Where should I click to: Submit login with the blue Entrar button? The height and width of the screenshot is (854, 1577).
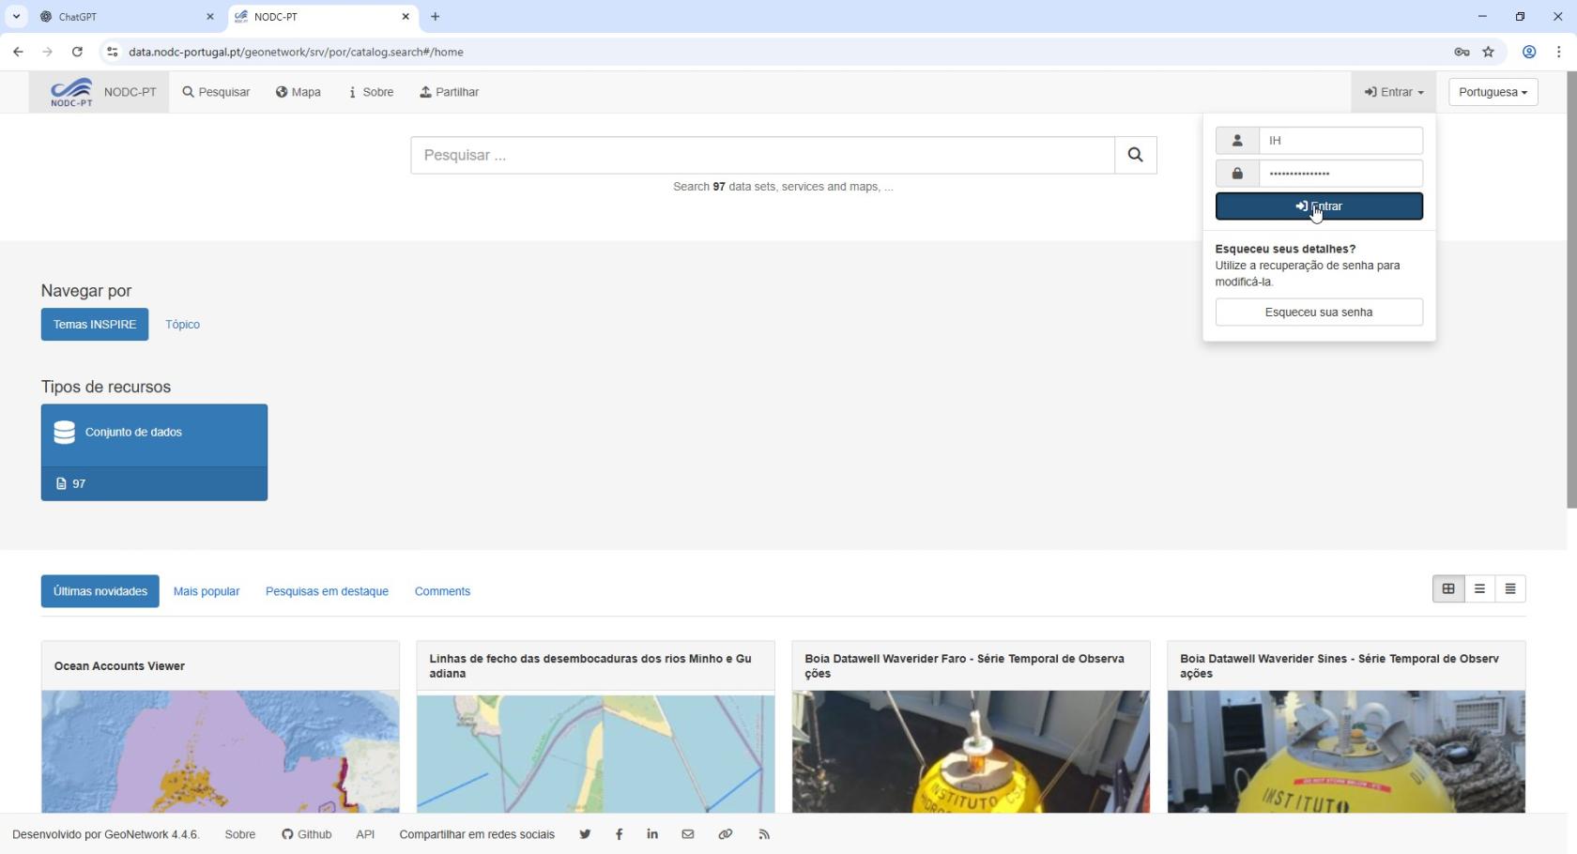pyautogui.click(x=1319, y=206)
